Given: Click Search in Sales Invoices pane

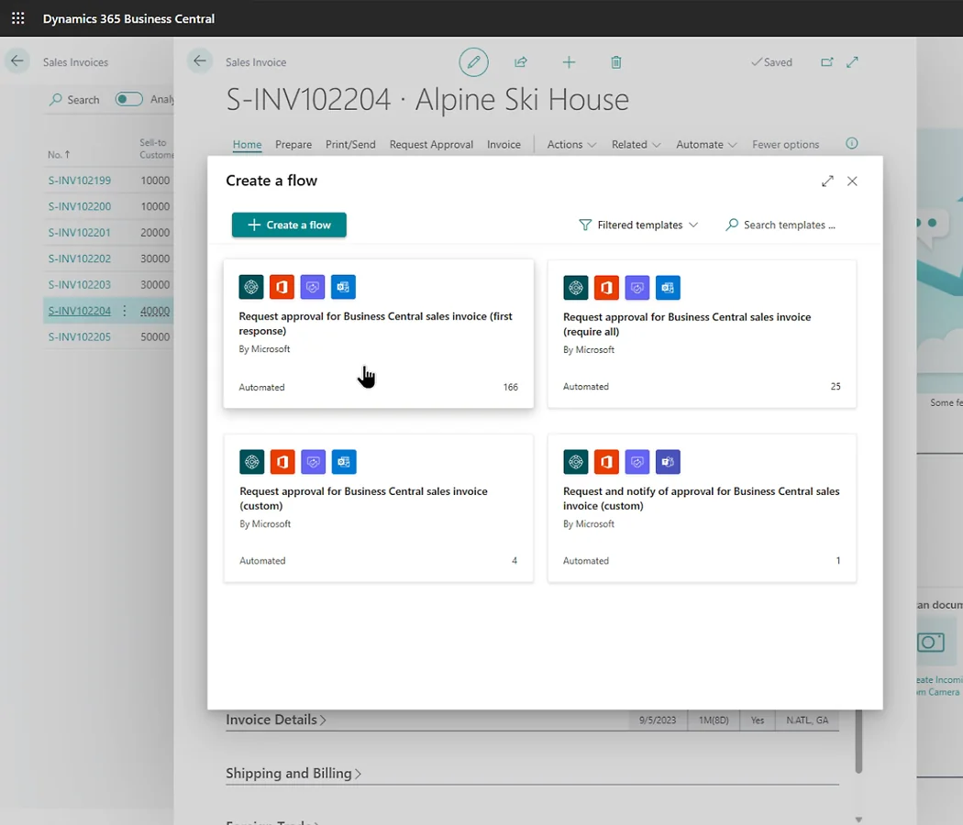Looking at the screenshot, I should [74, 99].
